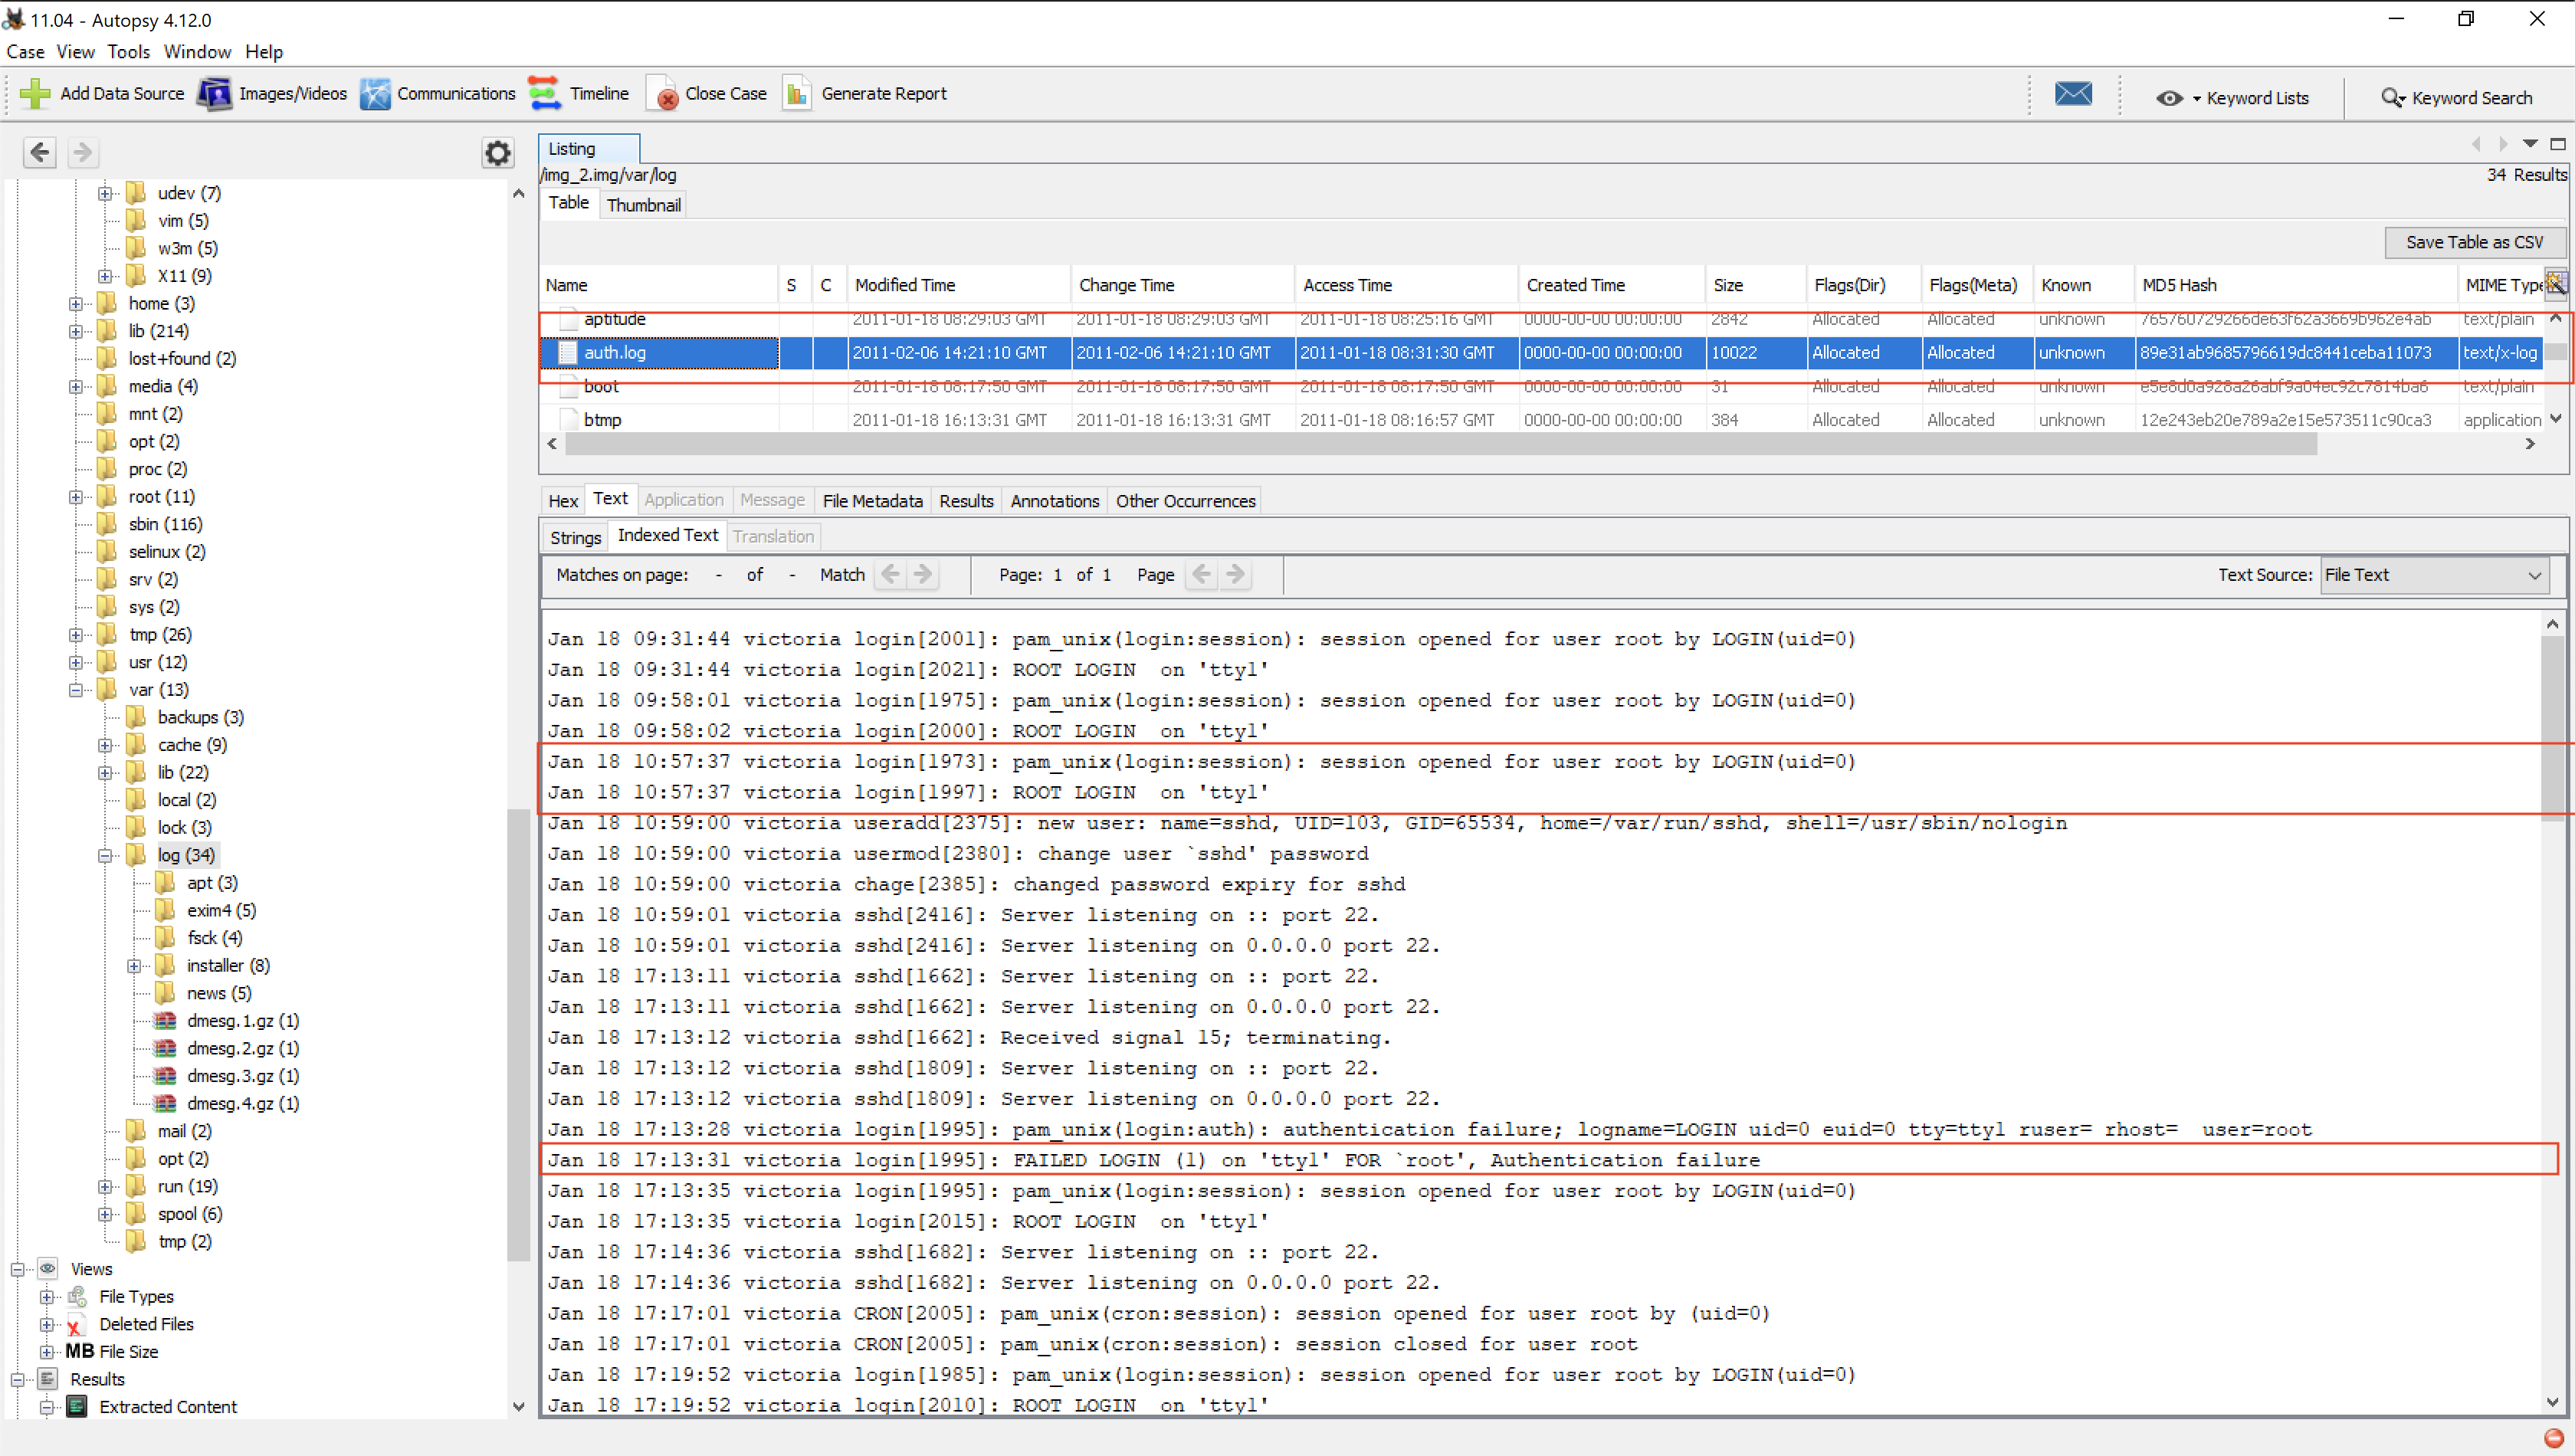Click the Add Data Source plus icon
2575x1456 pixels.
pos(35,93)
